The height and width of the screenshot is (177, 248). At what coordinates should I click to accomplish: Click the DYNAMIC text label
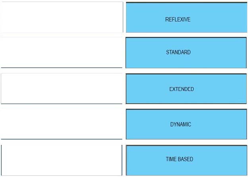point(180,125)
